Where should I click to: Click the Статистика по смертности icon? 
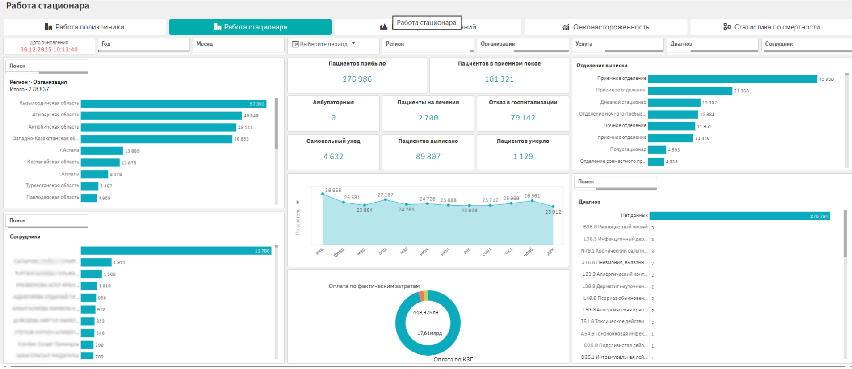(x=727, y=27)
